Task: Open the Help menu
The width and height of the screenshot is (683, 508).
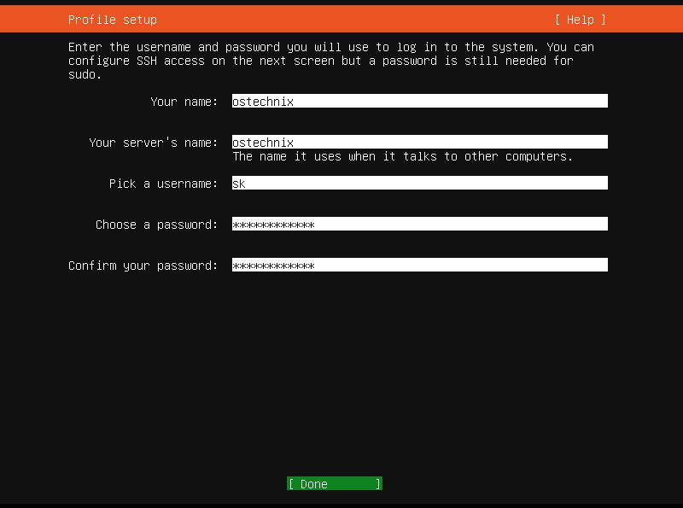Action: (580, 19)
